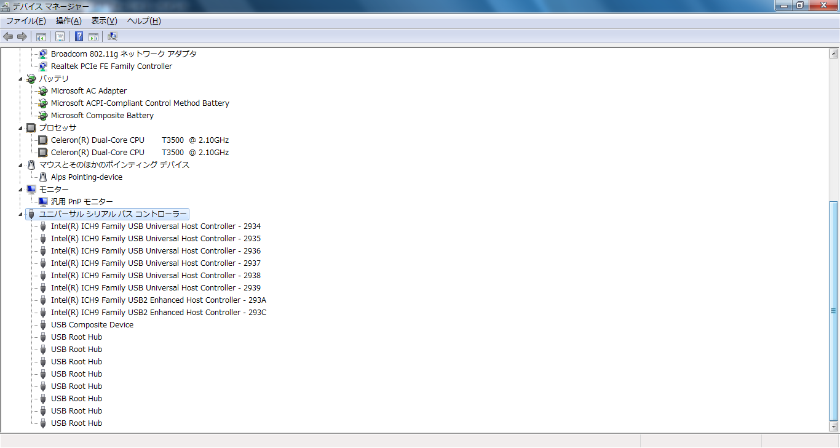The height and width of the screenshot is (448, 840).
Task: Click the モニター category monitor icon
Action: (31, 189)
